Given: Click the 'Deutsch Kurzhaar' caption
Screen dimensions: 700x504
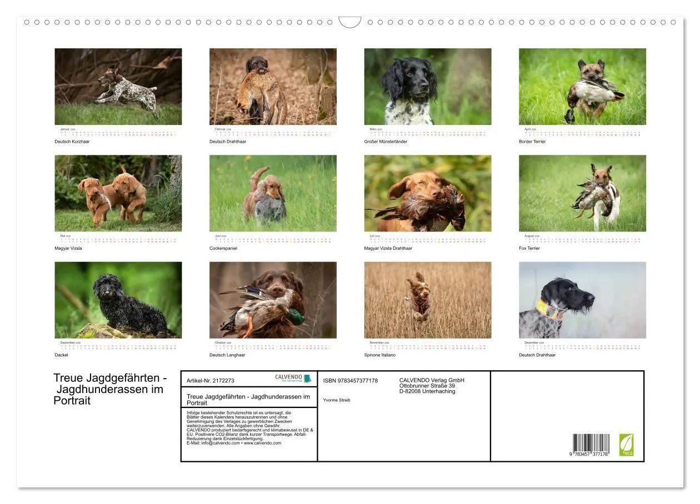Looking at the screenshot, I should point(72,142).
